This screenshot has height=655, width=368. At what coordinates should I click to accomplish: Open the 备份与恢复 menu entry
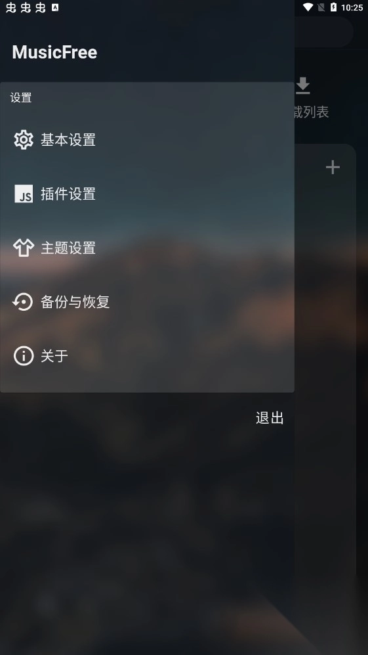pos(148,302)
